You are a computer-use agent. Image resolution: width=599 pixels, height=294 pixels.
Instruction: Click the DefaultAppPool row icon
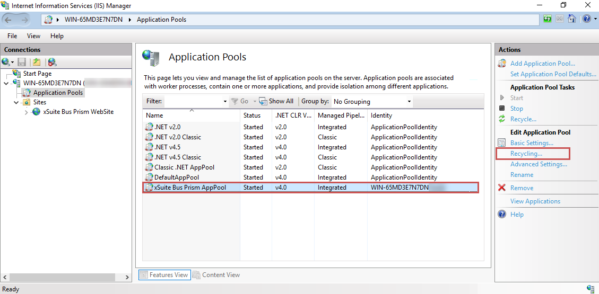coord(149,177)
